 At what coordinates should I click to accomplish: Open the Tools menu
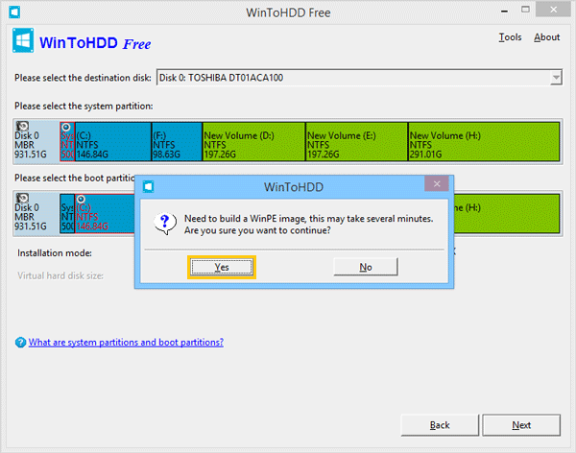(x=510, y=37)
